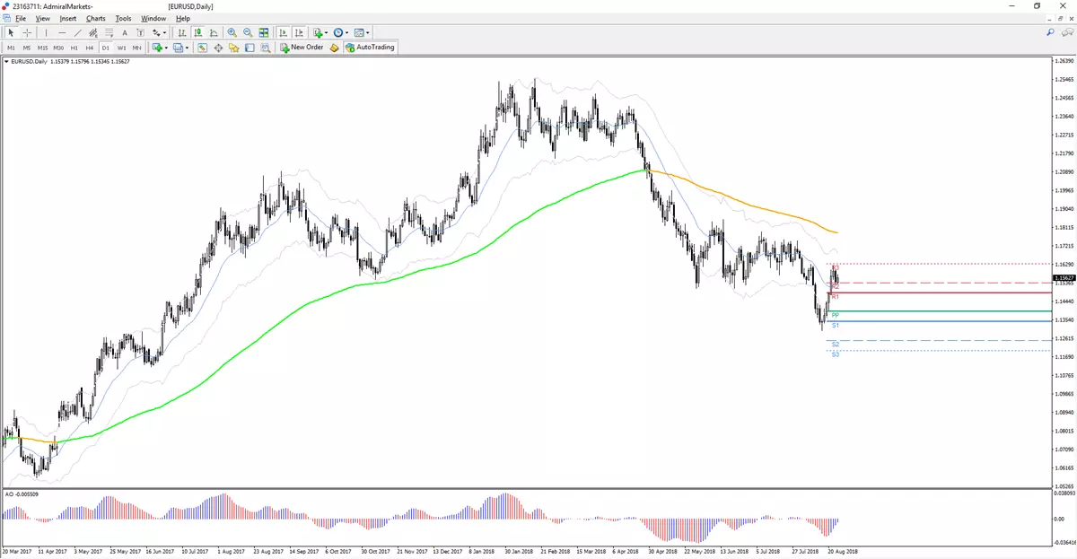
Task: Pick the Fibonacci Retracement tool
Action: 109,32
